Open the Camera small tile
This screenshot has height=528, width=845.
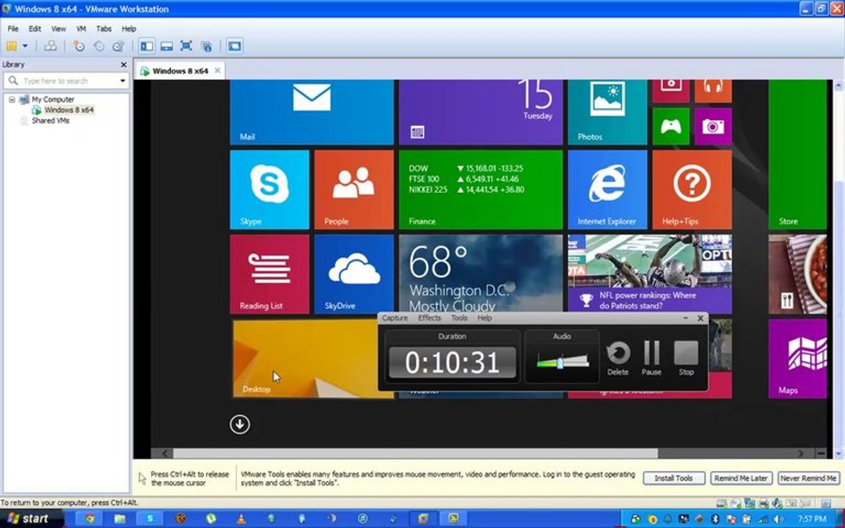[x=713, y=126]
